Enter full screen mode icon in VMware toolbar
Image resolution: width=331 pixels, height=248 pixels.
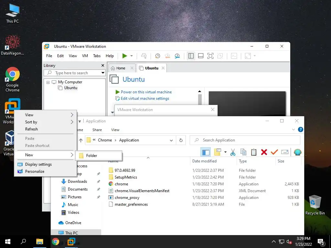210,56
